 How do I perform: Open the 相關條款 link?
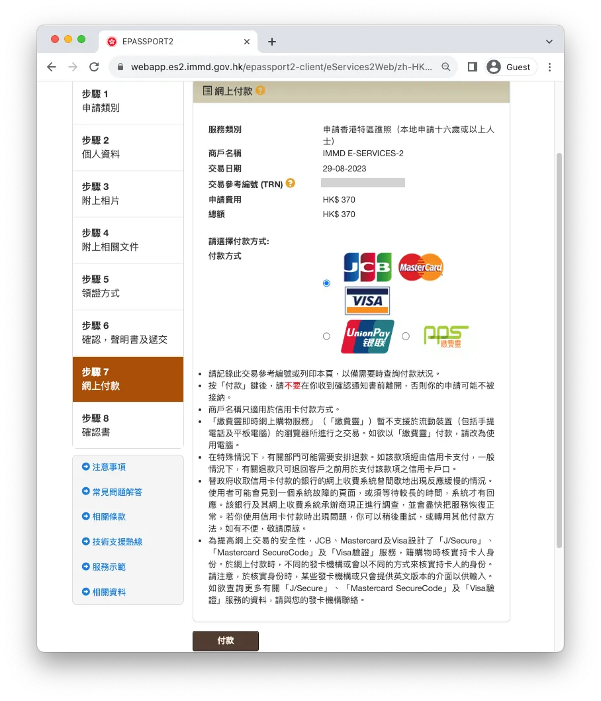[109, 517]
